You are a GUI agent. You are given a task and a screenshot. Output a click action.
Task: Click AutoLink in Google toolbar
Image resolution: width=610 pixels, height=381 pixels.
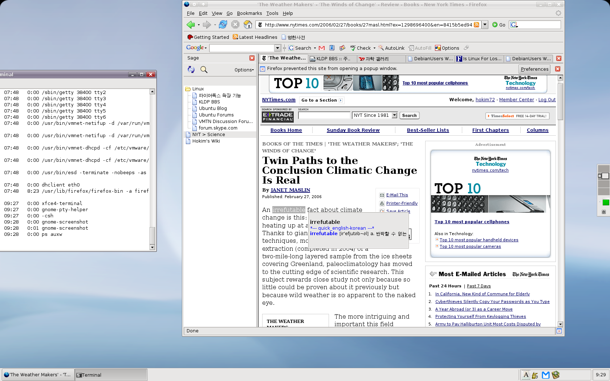[391, 48]
